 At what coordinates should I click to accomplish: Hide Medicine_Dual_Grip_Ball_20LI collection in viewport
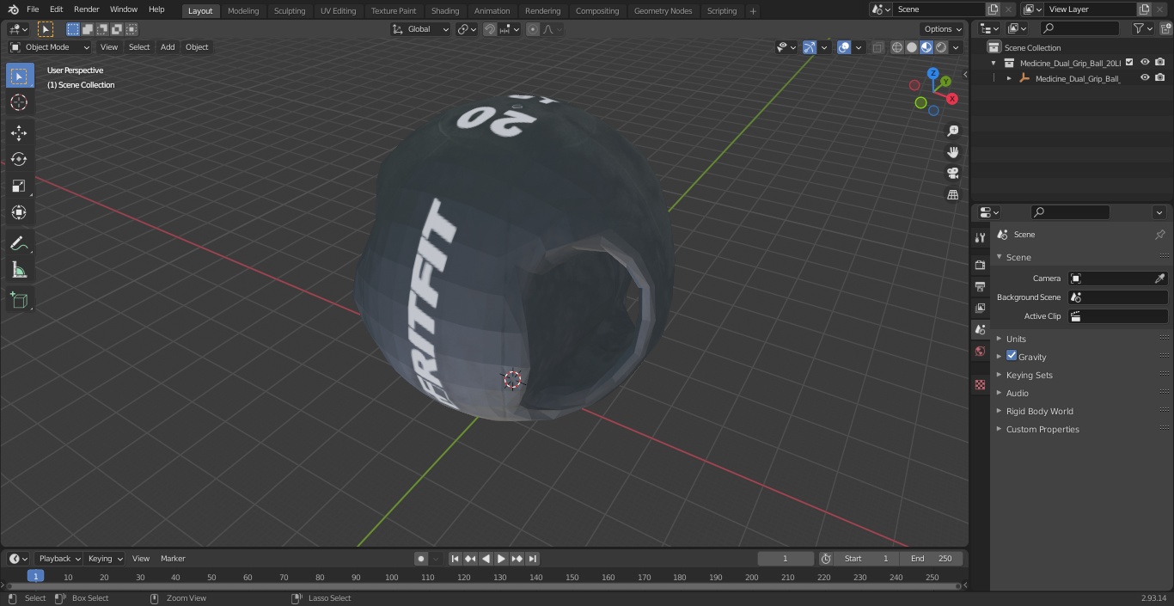[x=1145, y=62]
